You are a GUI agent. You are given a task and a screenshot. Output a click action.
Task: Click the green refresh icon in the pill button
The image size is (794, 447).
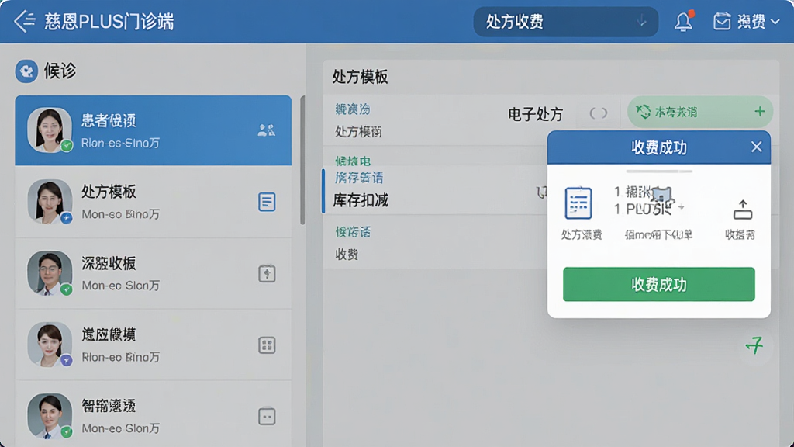(643, 112)
